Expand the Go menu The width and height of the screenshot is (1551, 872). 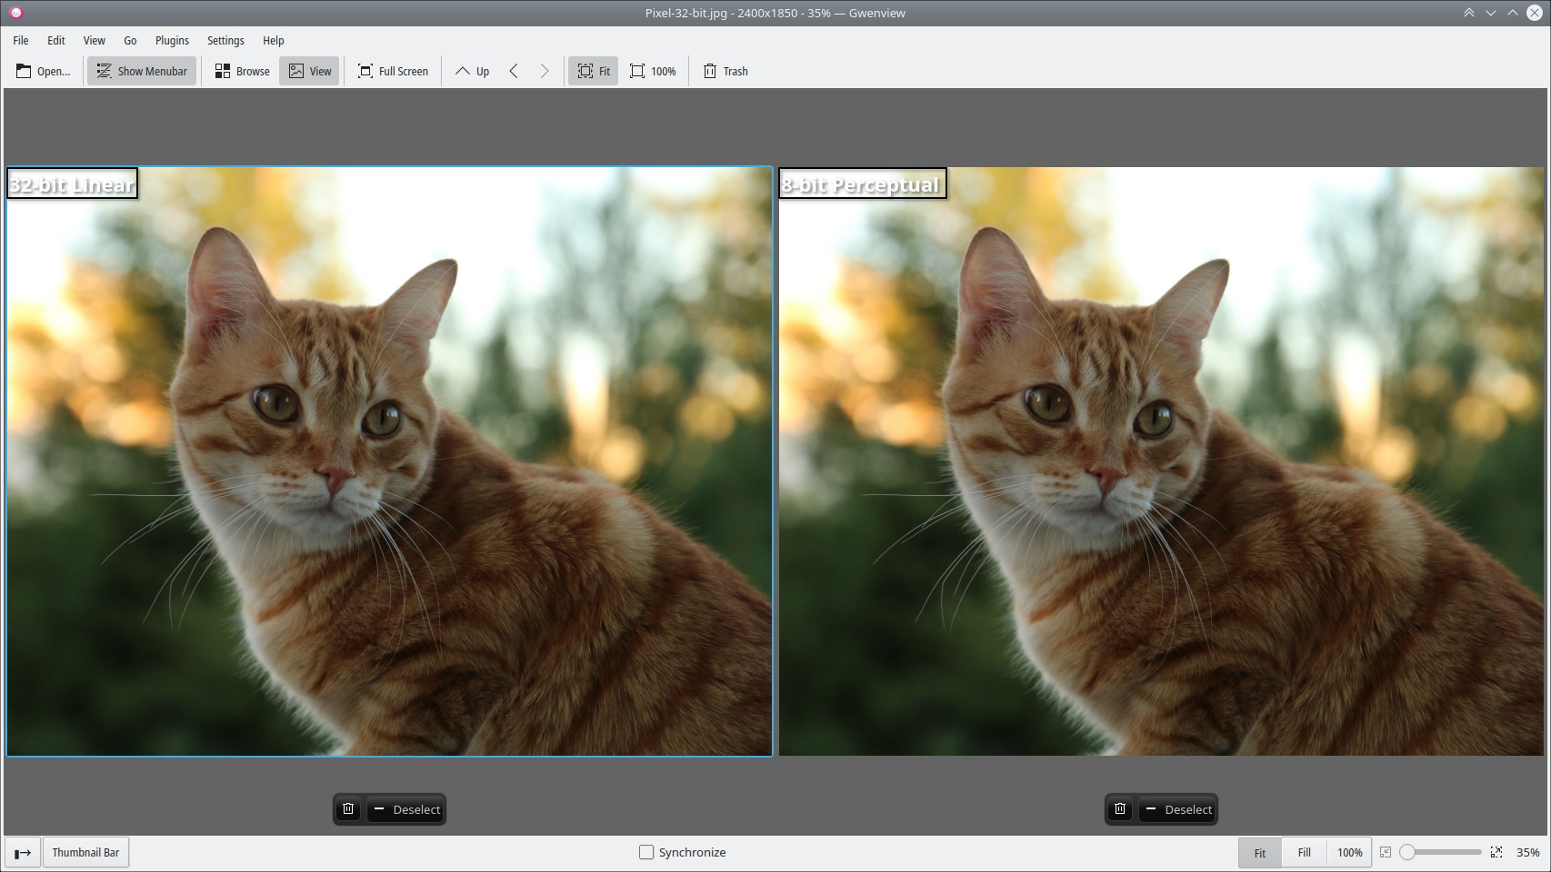pos(130,40)
